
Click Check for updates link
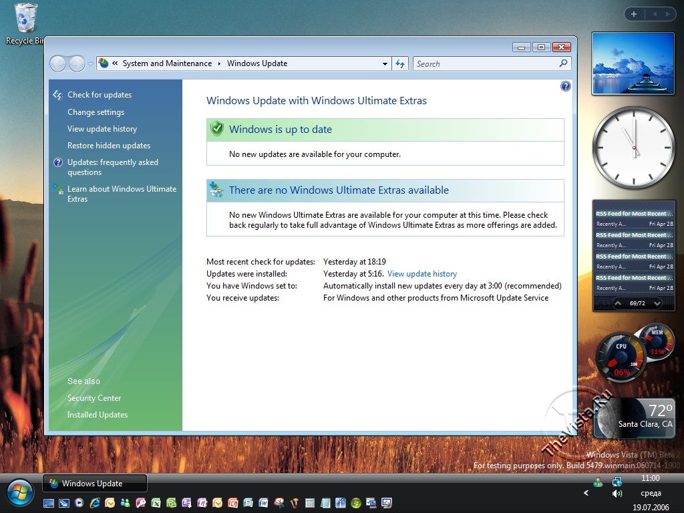click(100, 95)
